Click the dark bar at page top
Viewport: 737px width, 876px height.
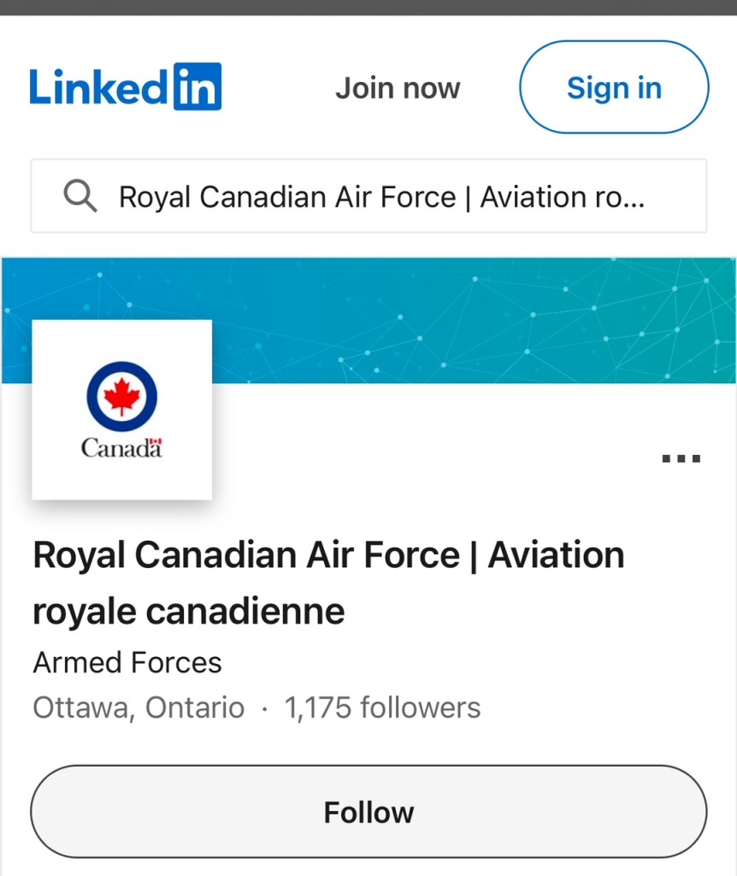pyautogui.click(x=368, y=7)
